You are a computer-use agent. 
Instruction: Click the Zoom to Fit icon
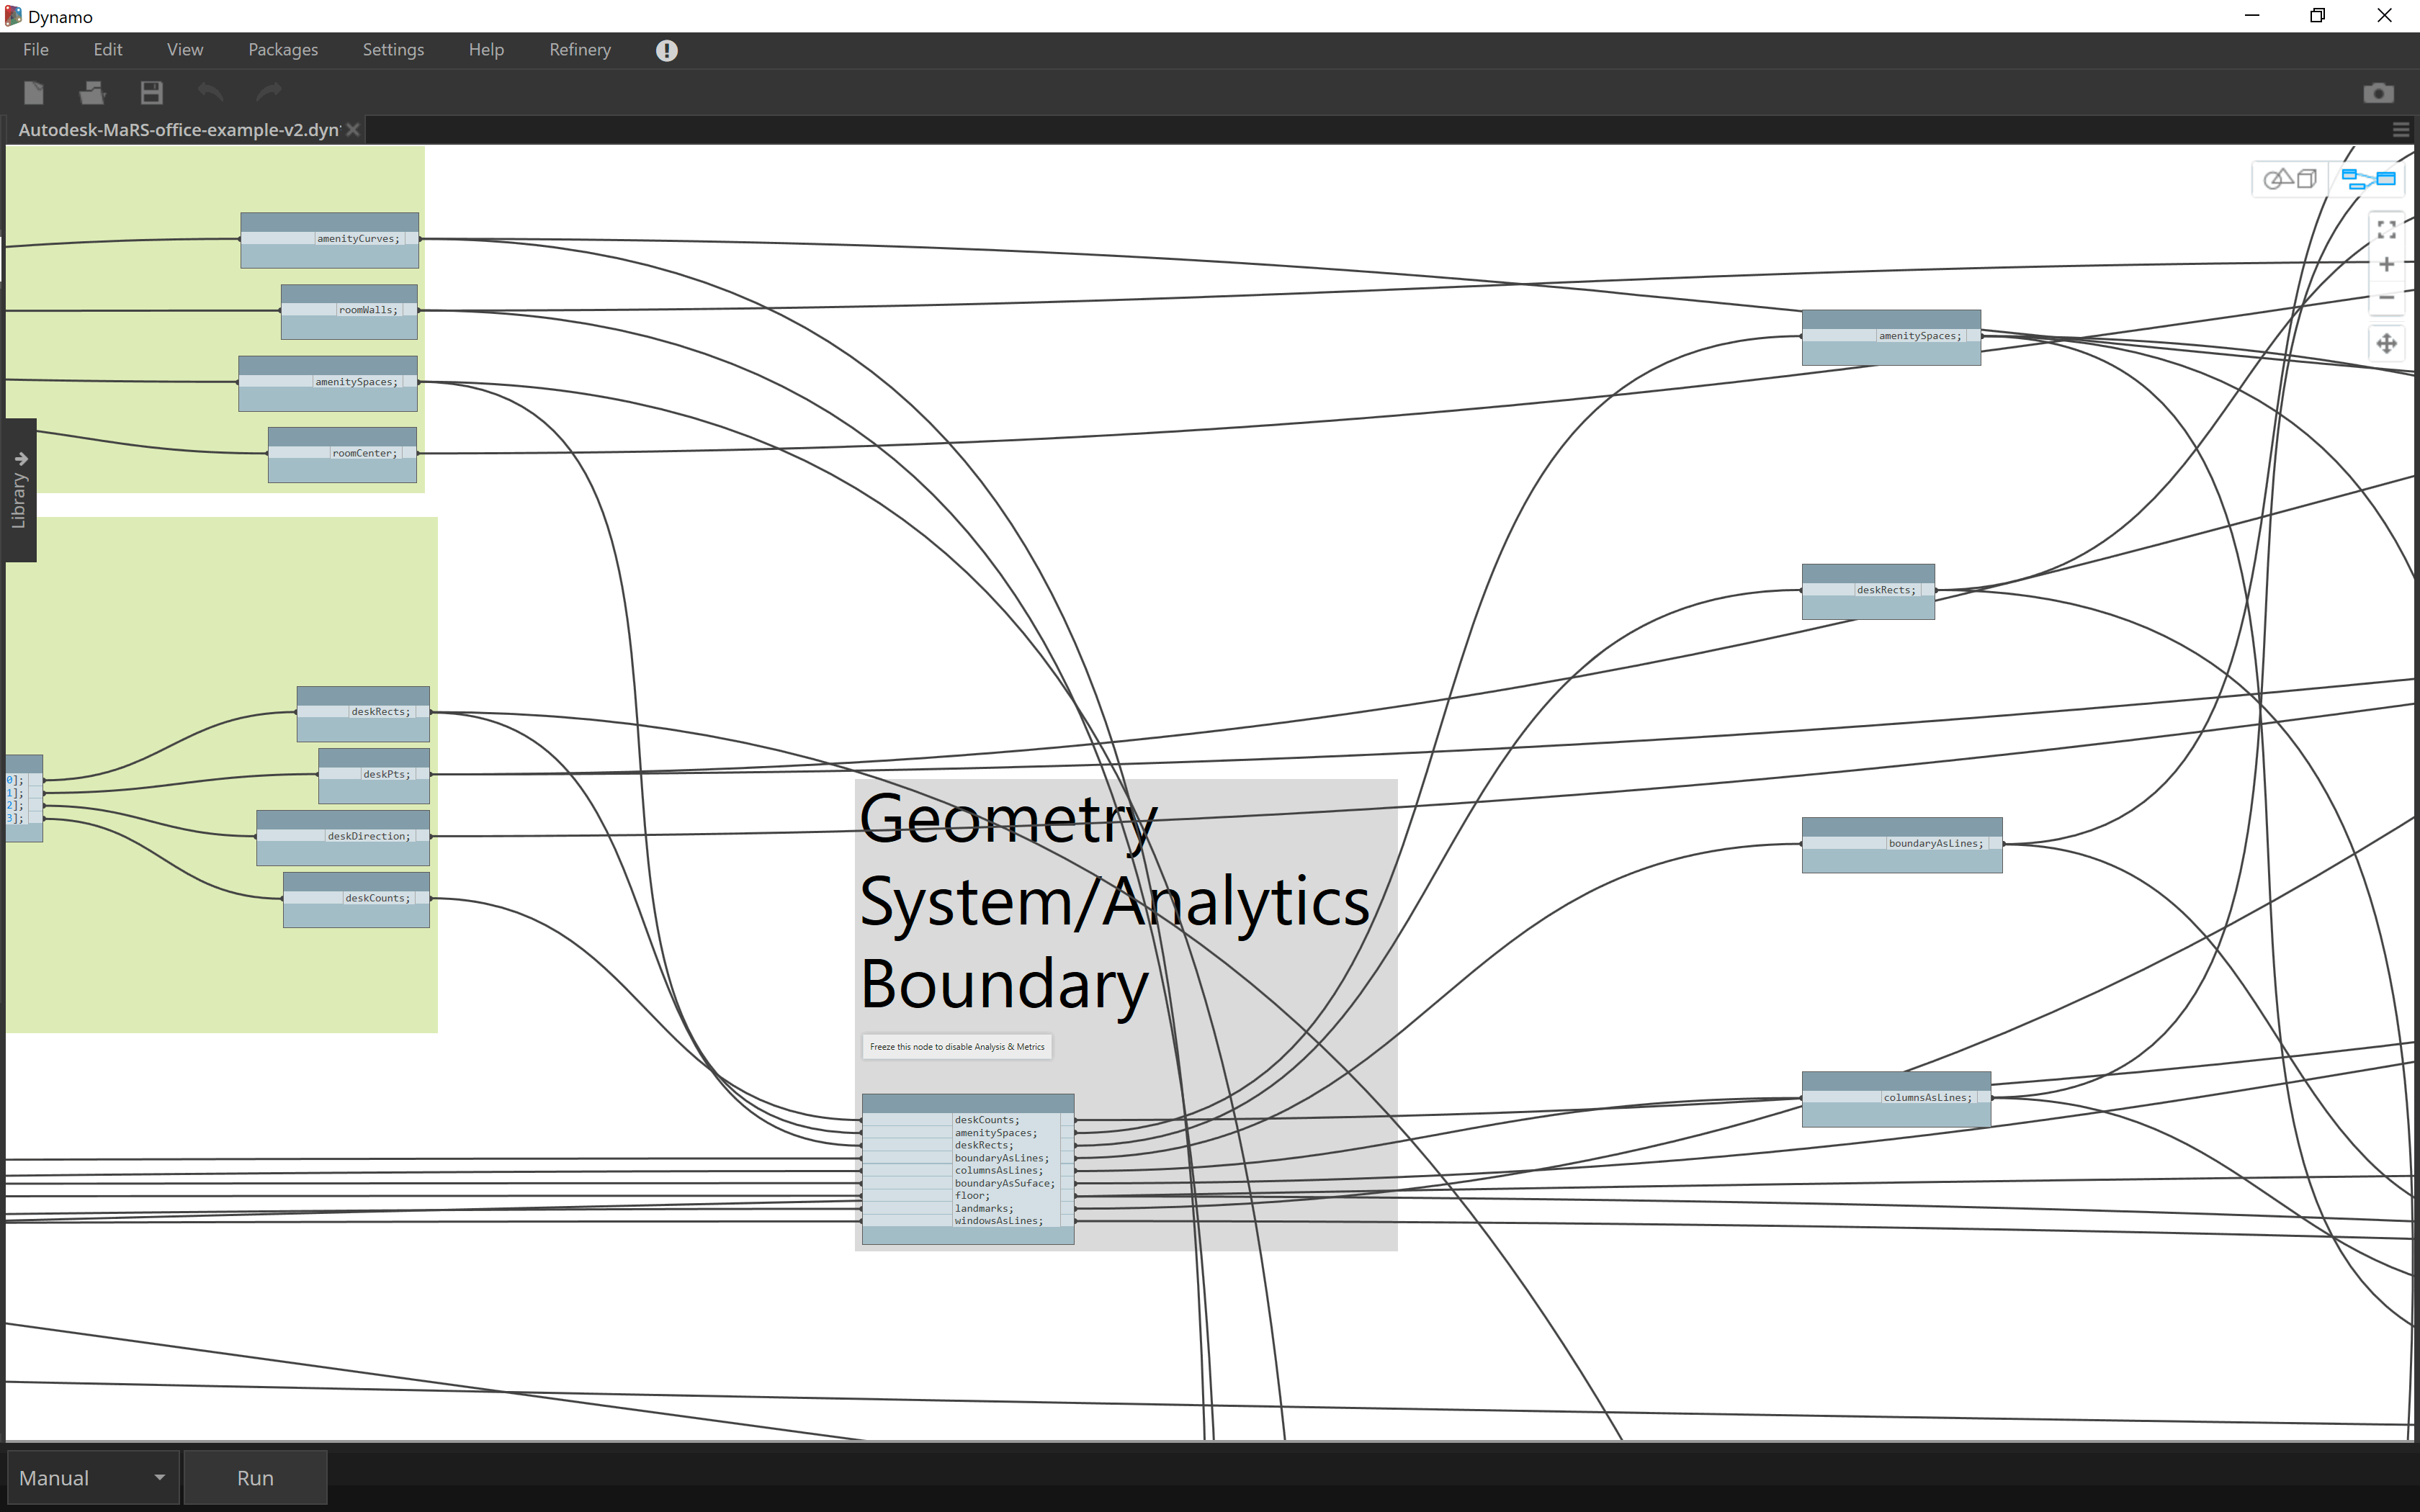[x=2386, y=229]
